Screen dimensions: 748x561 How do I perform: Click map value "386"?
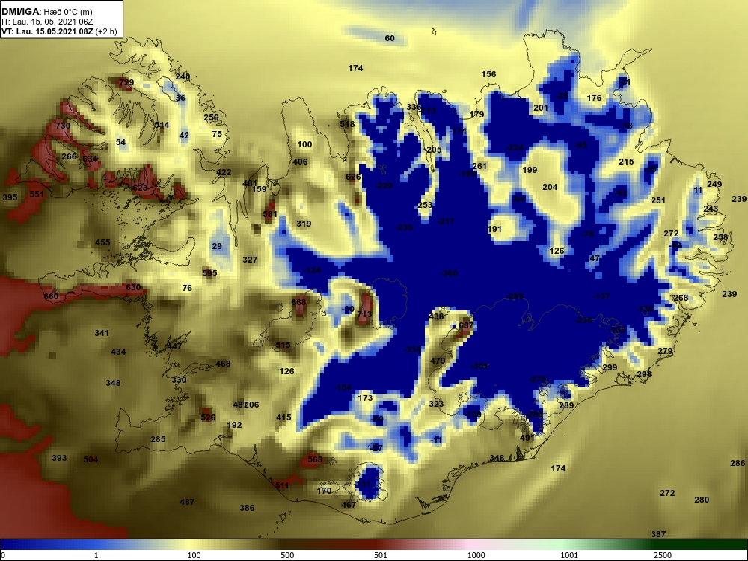click(x=247, y=508)
